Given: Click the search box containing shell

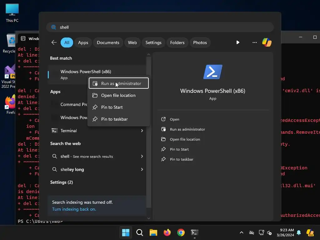Looking at the screenshot, I should (x=160, y=27).
